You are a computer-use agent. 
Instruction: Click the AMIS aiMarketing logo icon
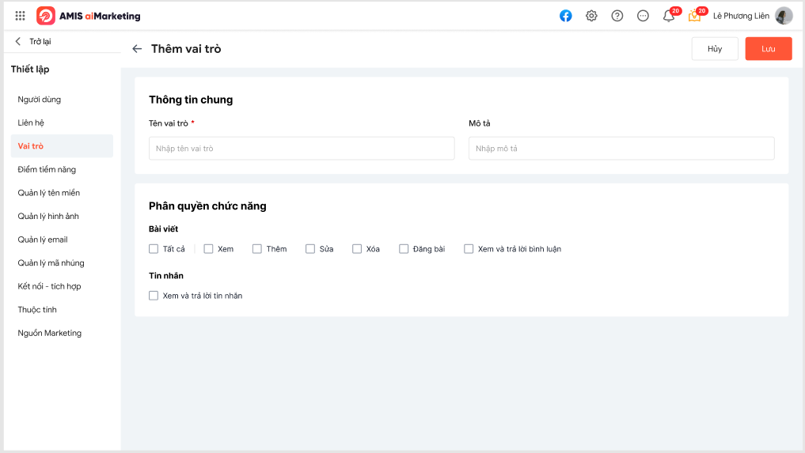(46, 16)
